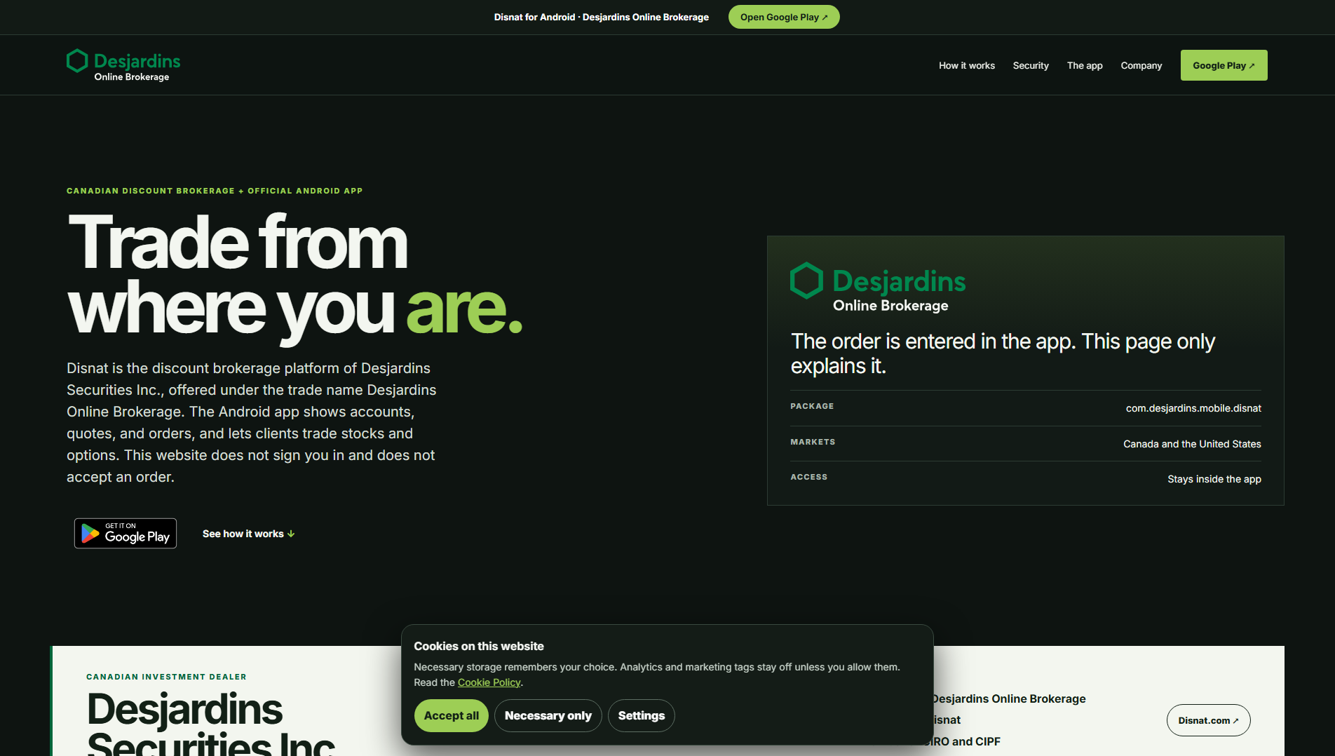Image resolution: width=1335 pixels, height=756 pixels.
Task: Select the Company nav item
Action: tap(1141, 65)
